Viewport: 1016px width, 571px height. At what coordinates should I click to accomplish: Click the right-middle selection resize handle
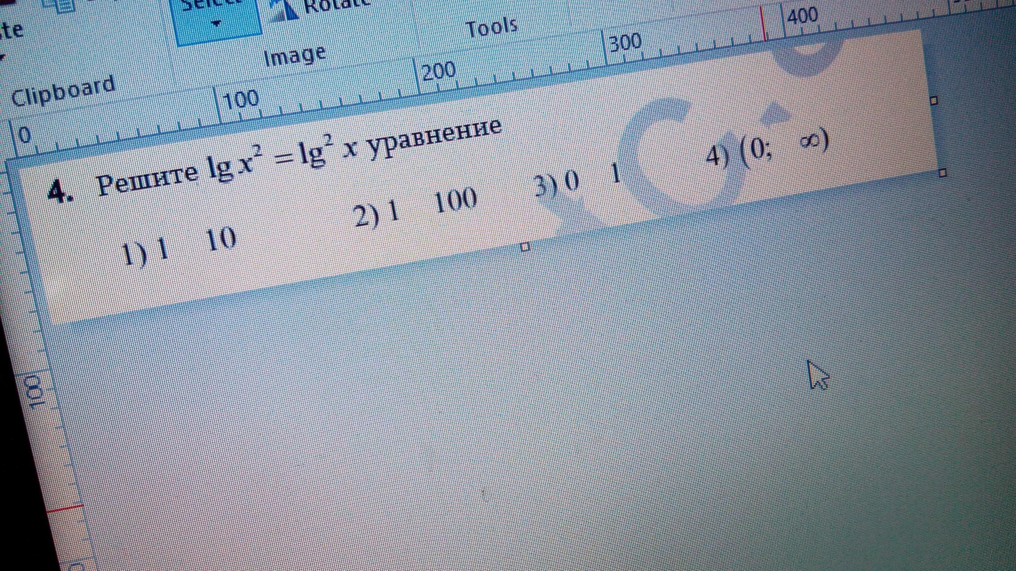(943, 173)
